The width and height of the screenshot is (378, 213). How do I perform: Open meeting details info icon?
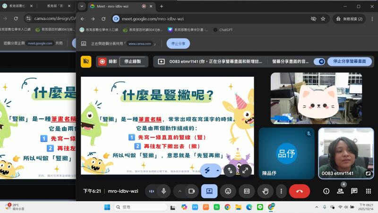coord(326,191)
